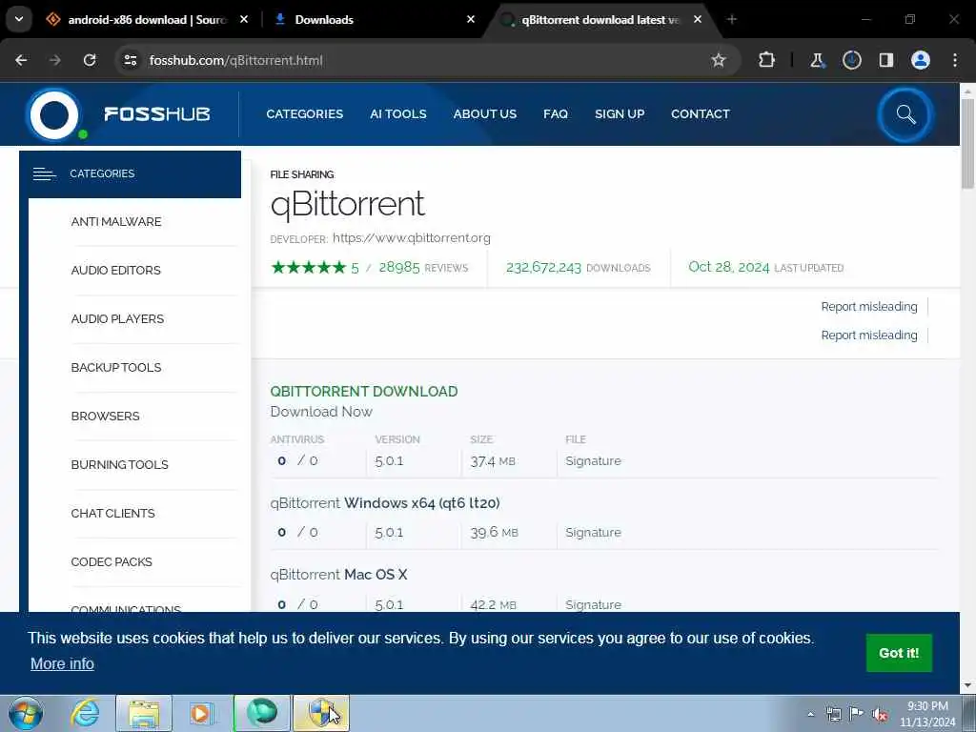Switch to the Downloads tab
This screenshot has height=732, width=976.
tap(374, 20)
